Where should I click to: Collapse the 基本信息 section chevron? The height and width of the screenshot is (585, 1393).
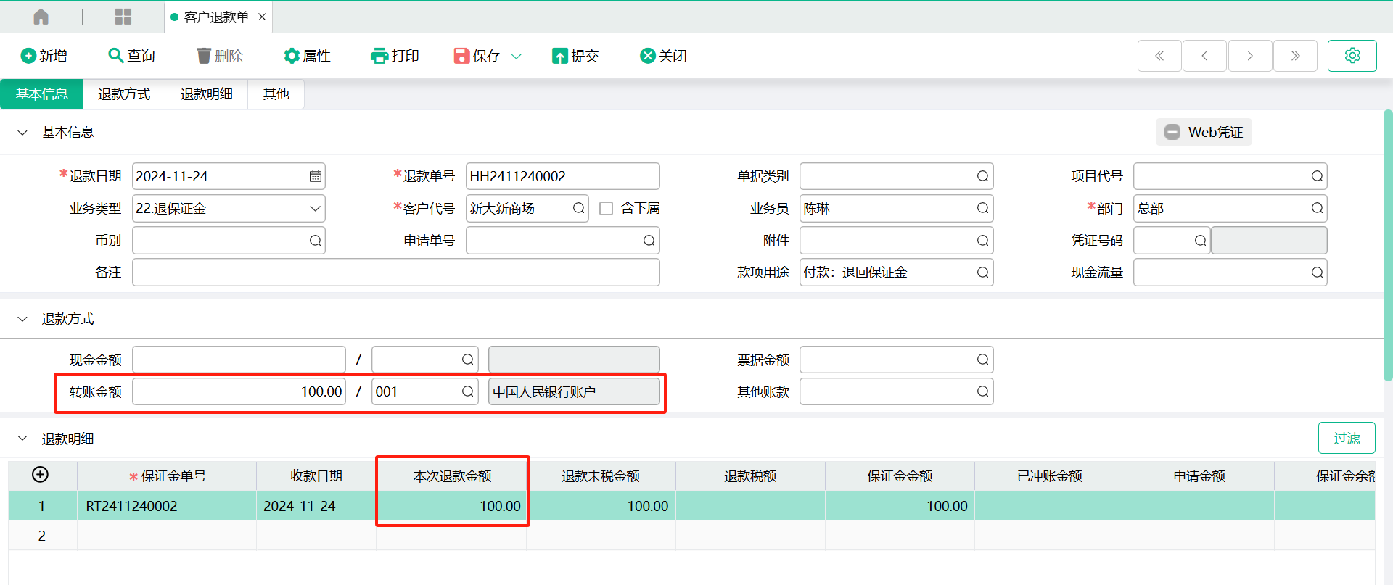[x=22, y=133]
